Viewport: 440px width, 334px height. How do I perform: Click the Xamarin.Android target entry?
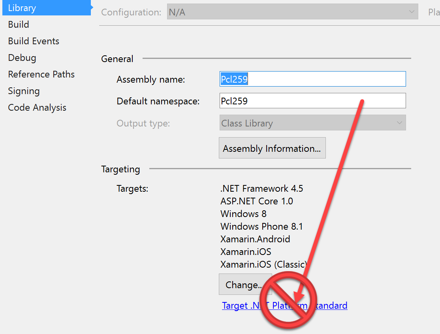[x=255, y=239]
